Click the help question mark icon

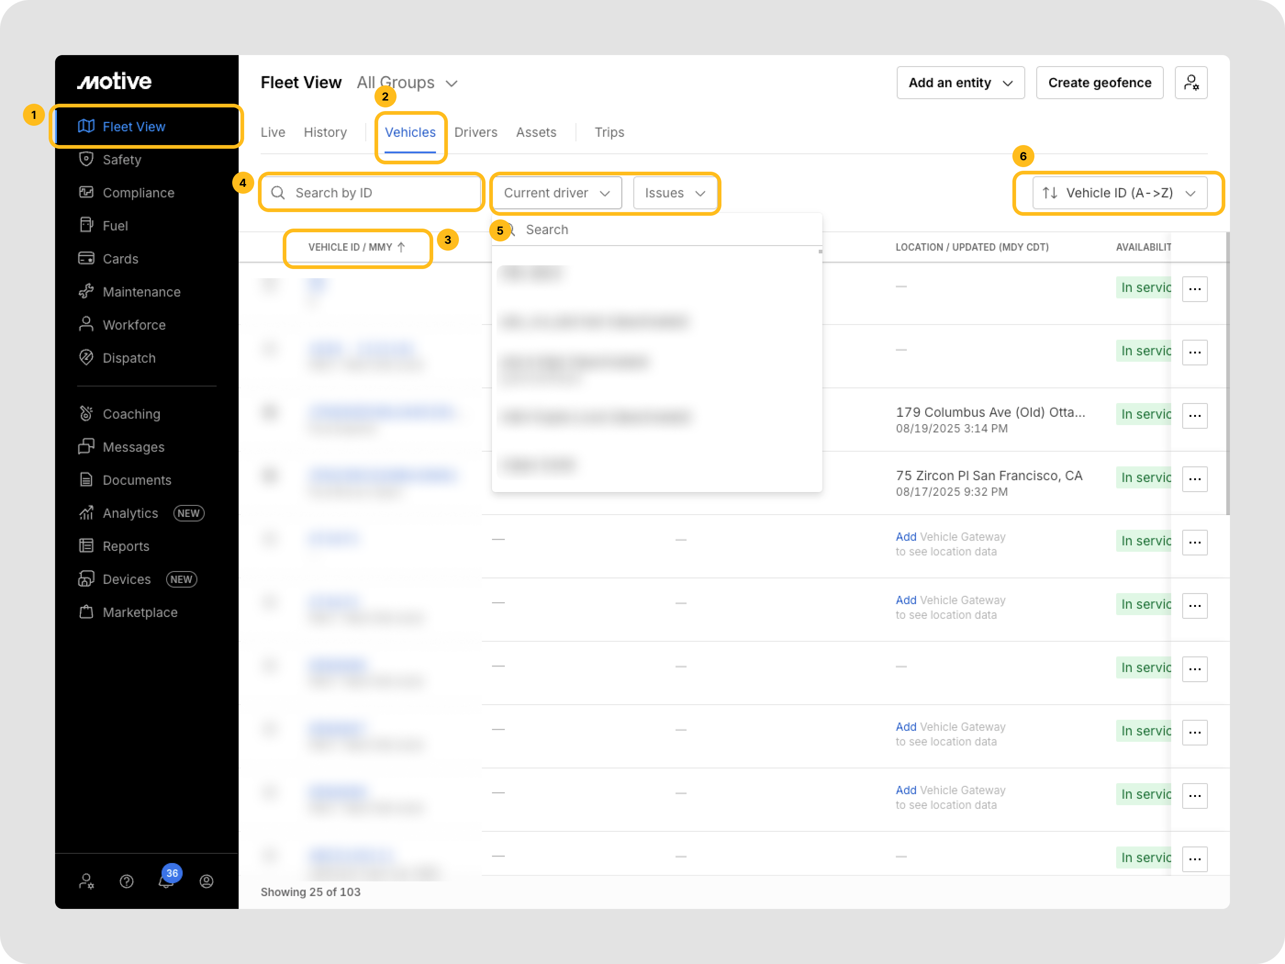coord(127,881)
